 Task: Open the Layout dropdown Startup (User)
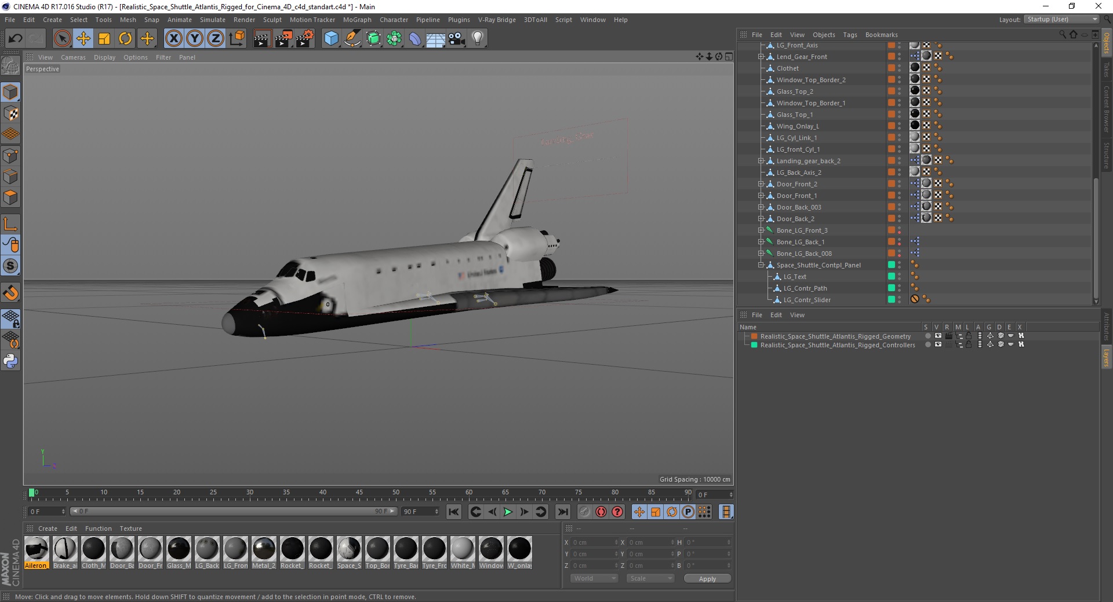click(1062, 20)
